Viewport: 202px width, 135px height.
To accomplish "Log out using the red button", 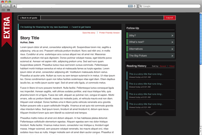I will tap(170, 18).
